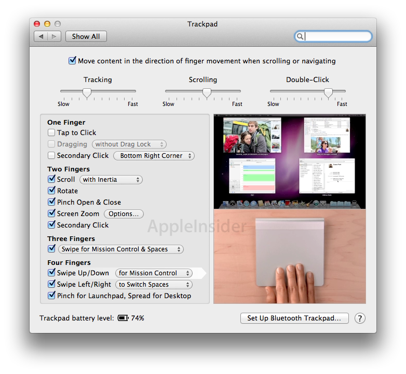Click the trackpad hand gesture demo image
Image resolution: width=406 pixels, height=374 pixels.
[290, 257]
